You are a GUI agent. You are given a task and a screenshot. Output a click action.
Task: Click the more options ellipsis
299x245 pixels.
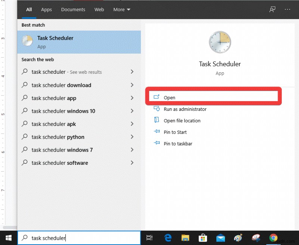coord(288,9)
